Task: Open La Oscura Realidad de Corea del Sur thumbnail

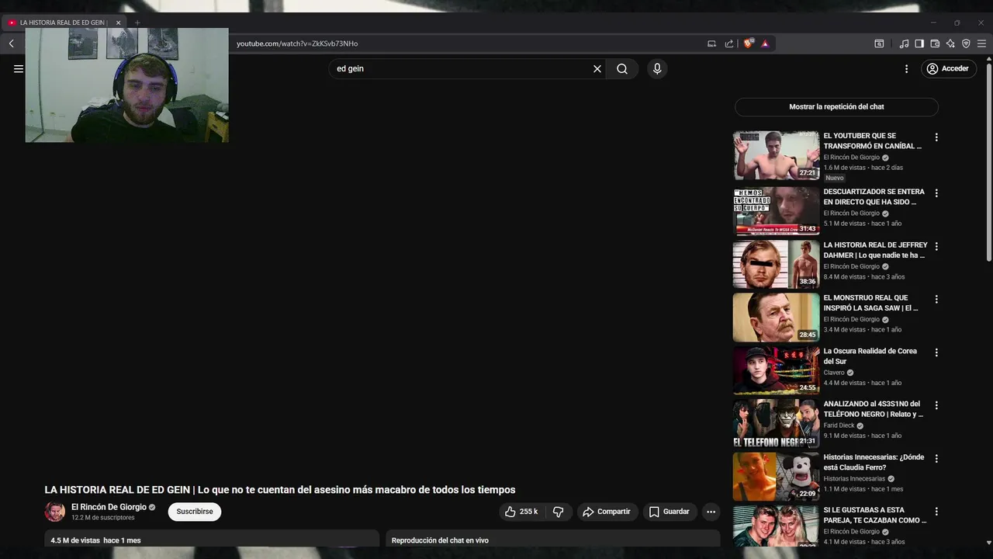Action: (x=776, y=370)
